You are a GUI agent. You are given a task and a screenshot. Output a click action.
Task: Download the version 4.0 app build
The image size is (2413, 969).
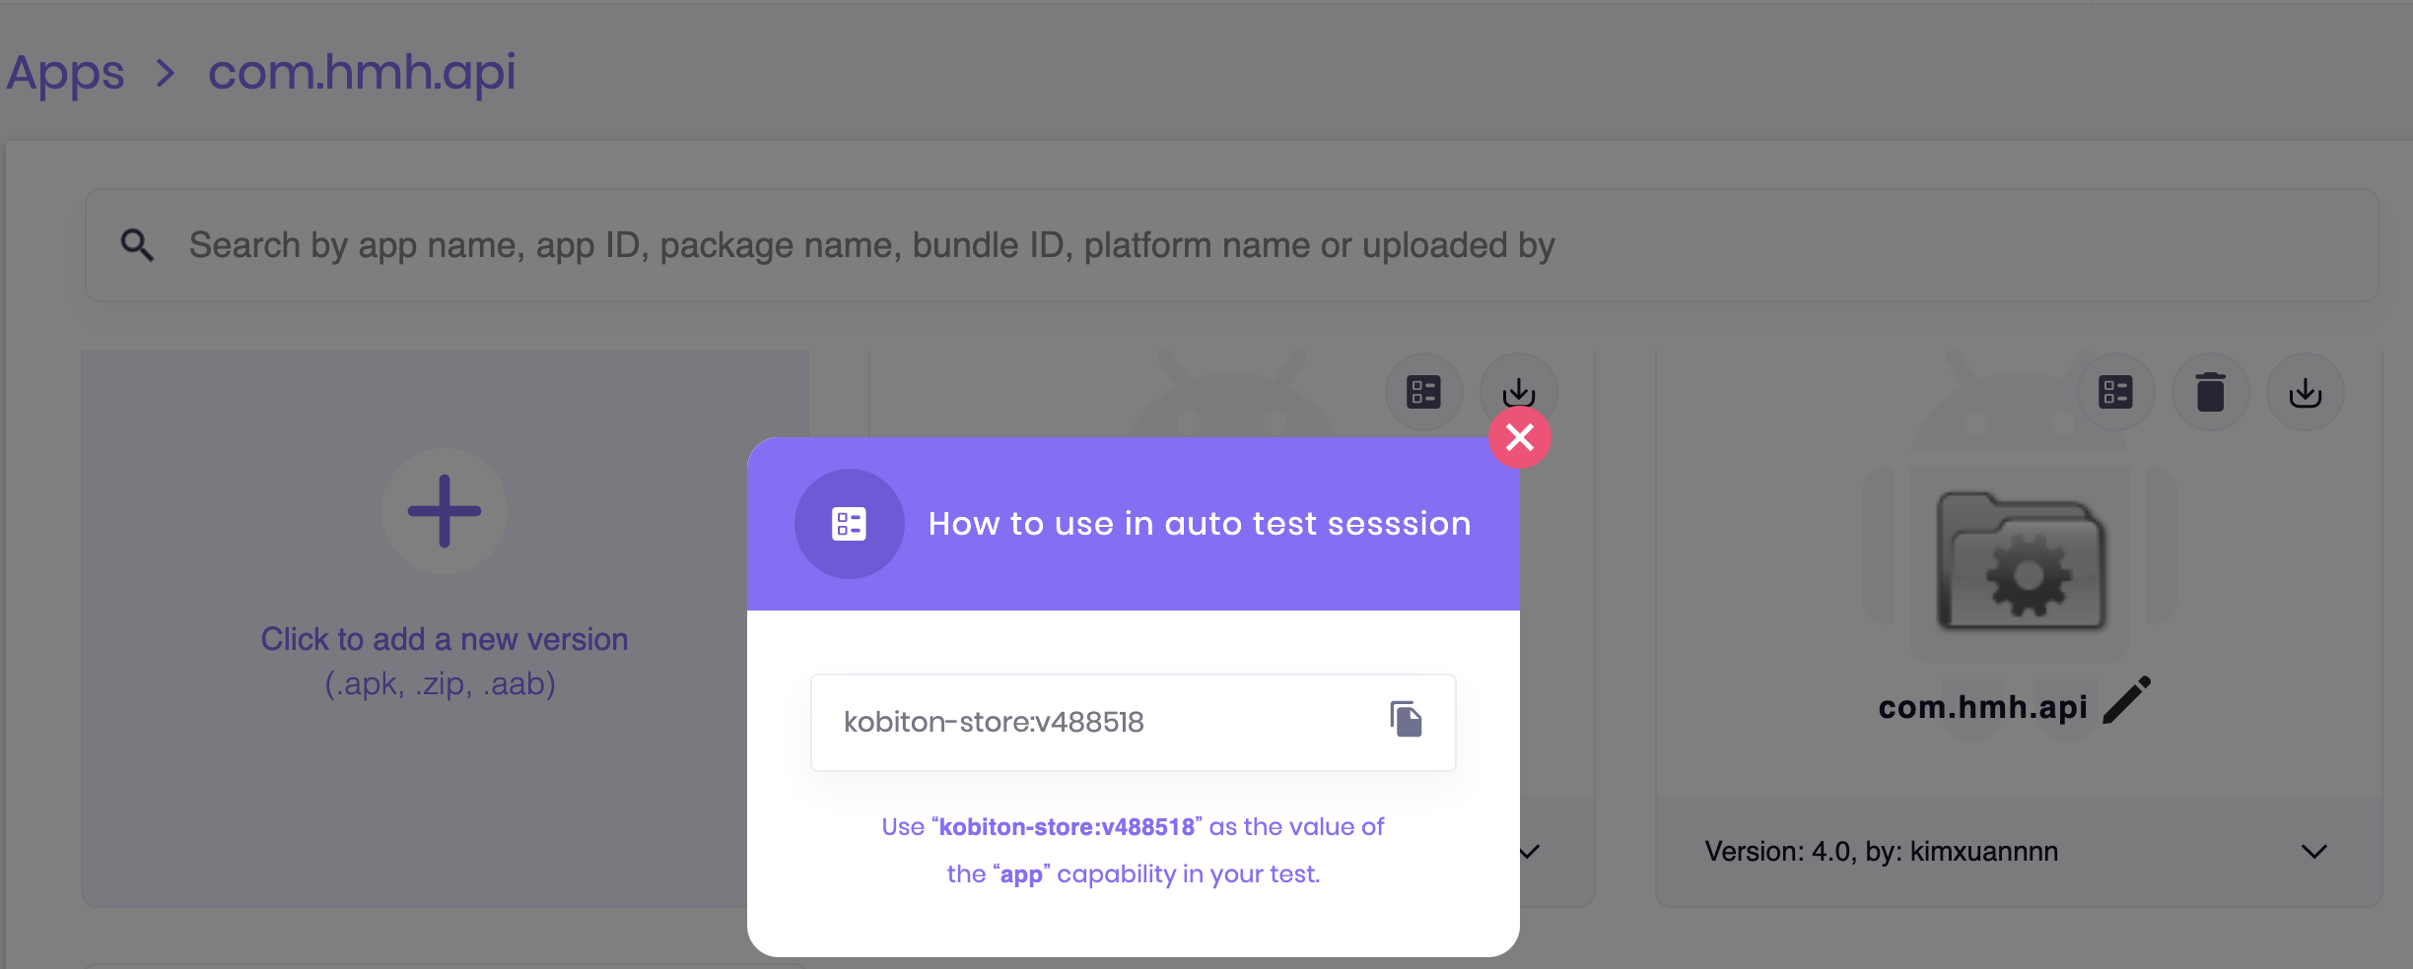[2304, 391]
